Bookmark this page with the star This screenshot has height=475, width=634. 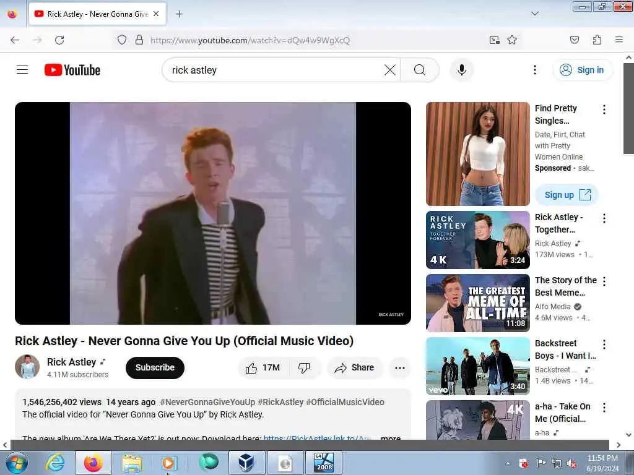coord(512,40)
